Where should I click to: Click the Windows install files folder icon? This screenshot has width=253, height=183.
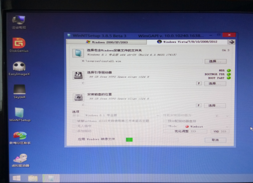coord(78,53)
